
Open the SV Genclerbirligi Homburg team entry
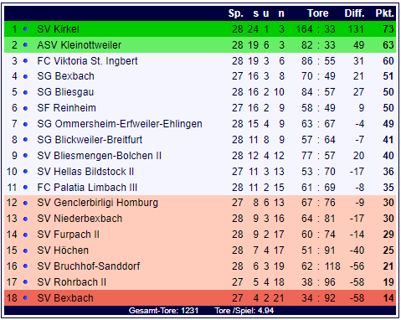(98, 203)
